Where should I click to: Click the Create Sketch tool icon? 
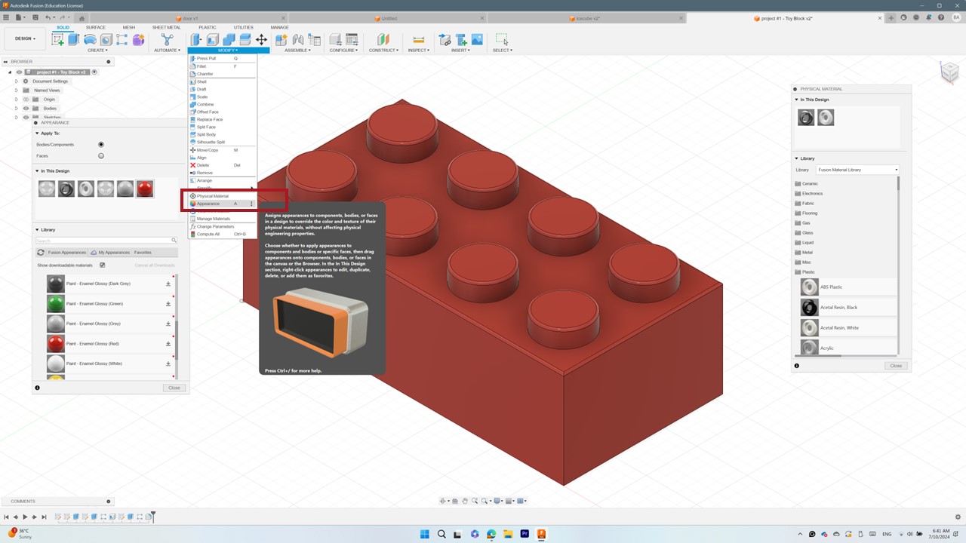(x=57, y=39)
